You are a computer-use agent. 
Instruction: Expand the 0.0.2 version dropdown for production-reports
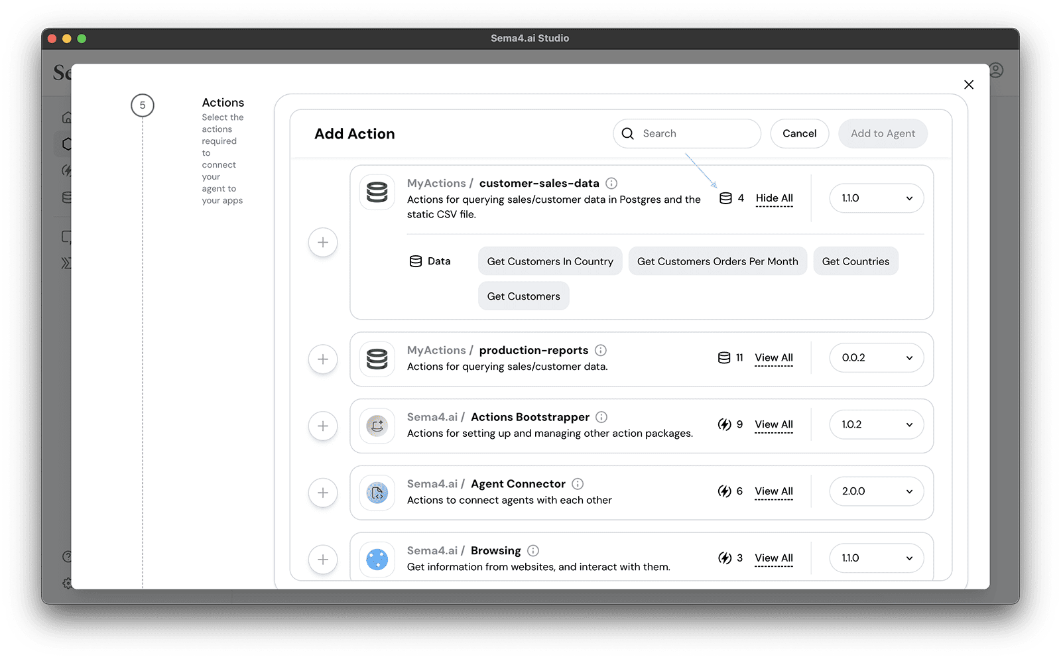coord(876,357)
